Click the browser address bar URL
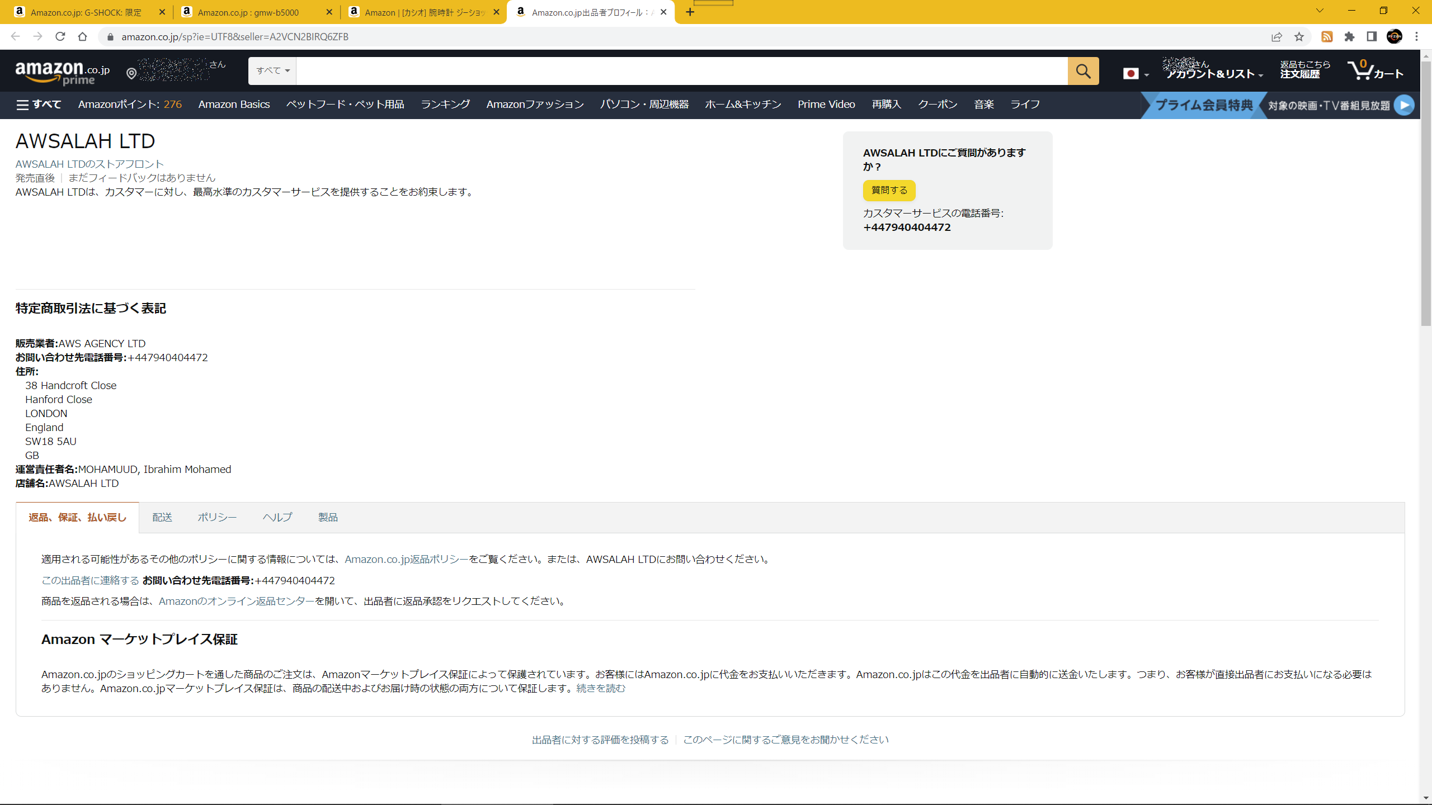This screenshot has height=805, width=1432. [235, 37]
